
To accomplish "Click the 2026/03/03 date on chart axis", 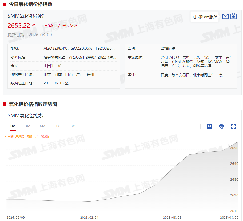I will [172, 218].
